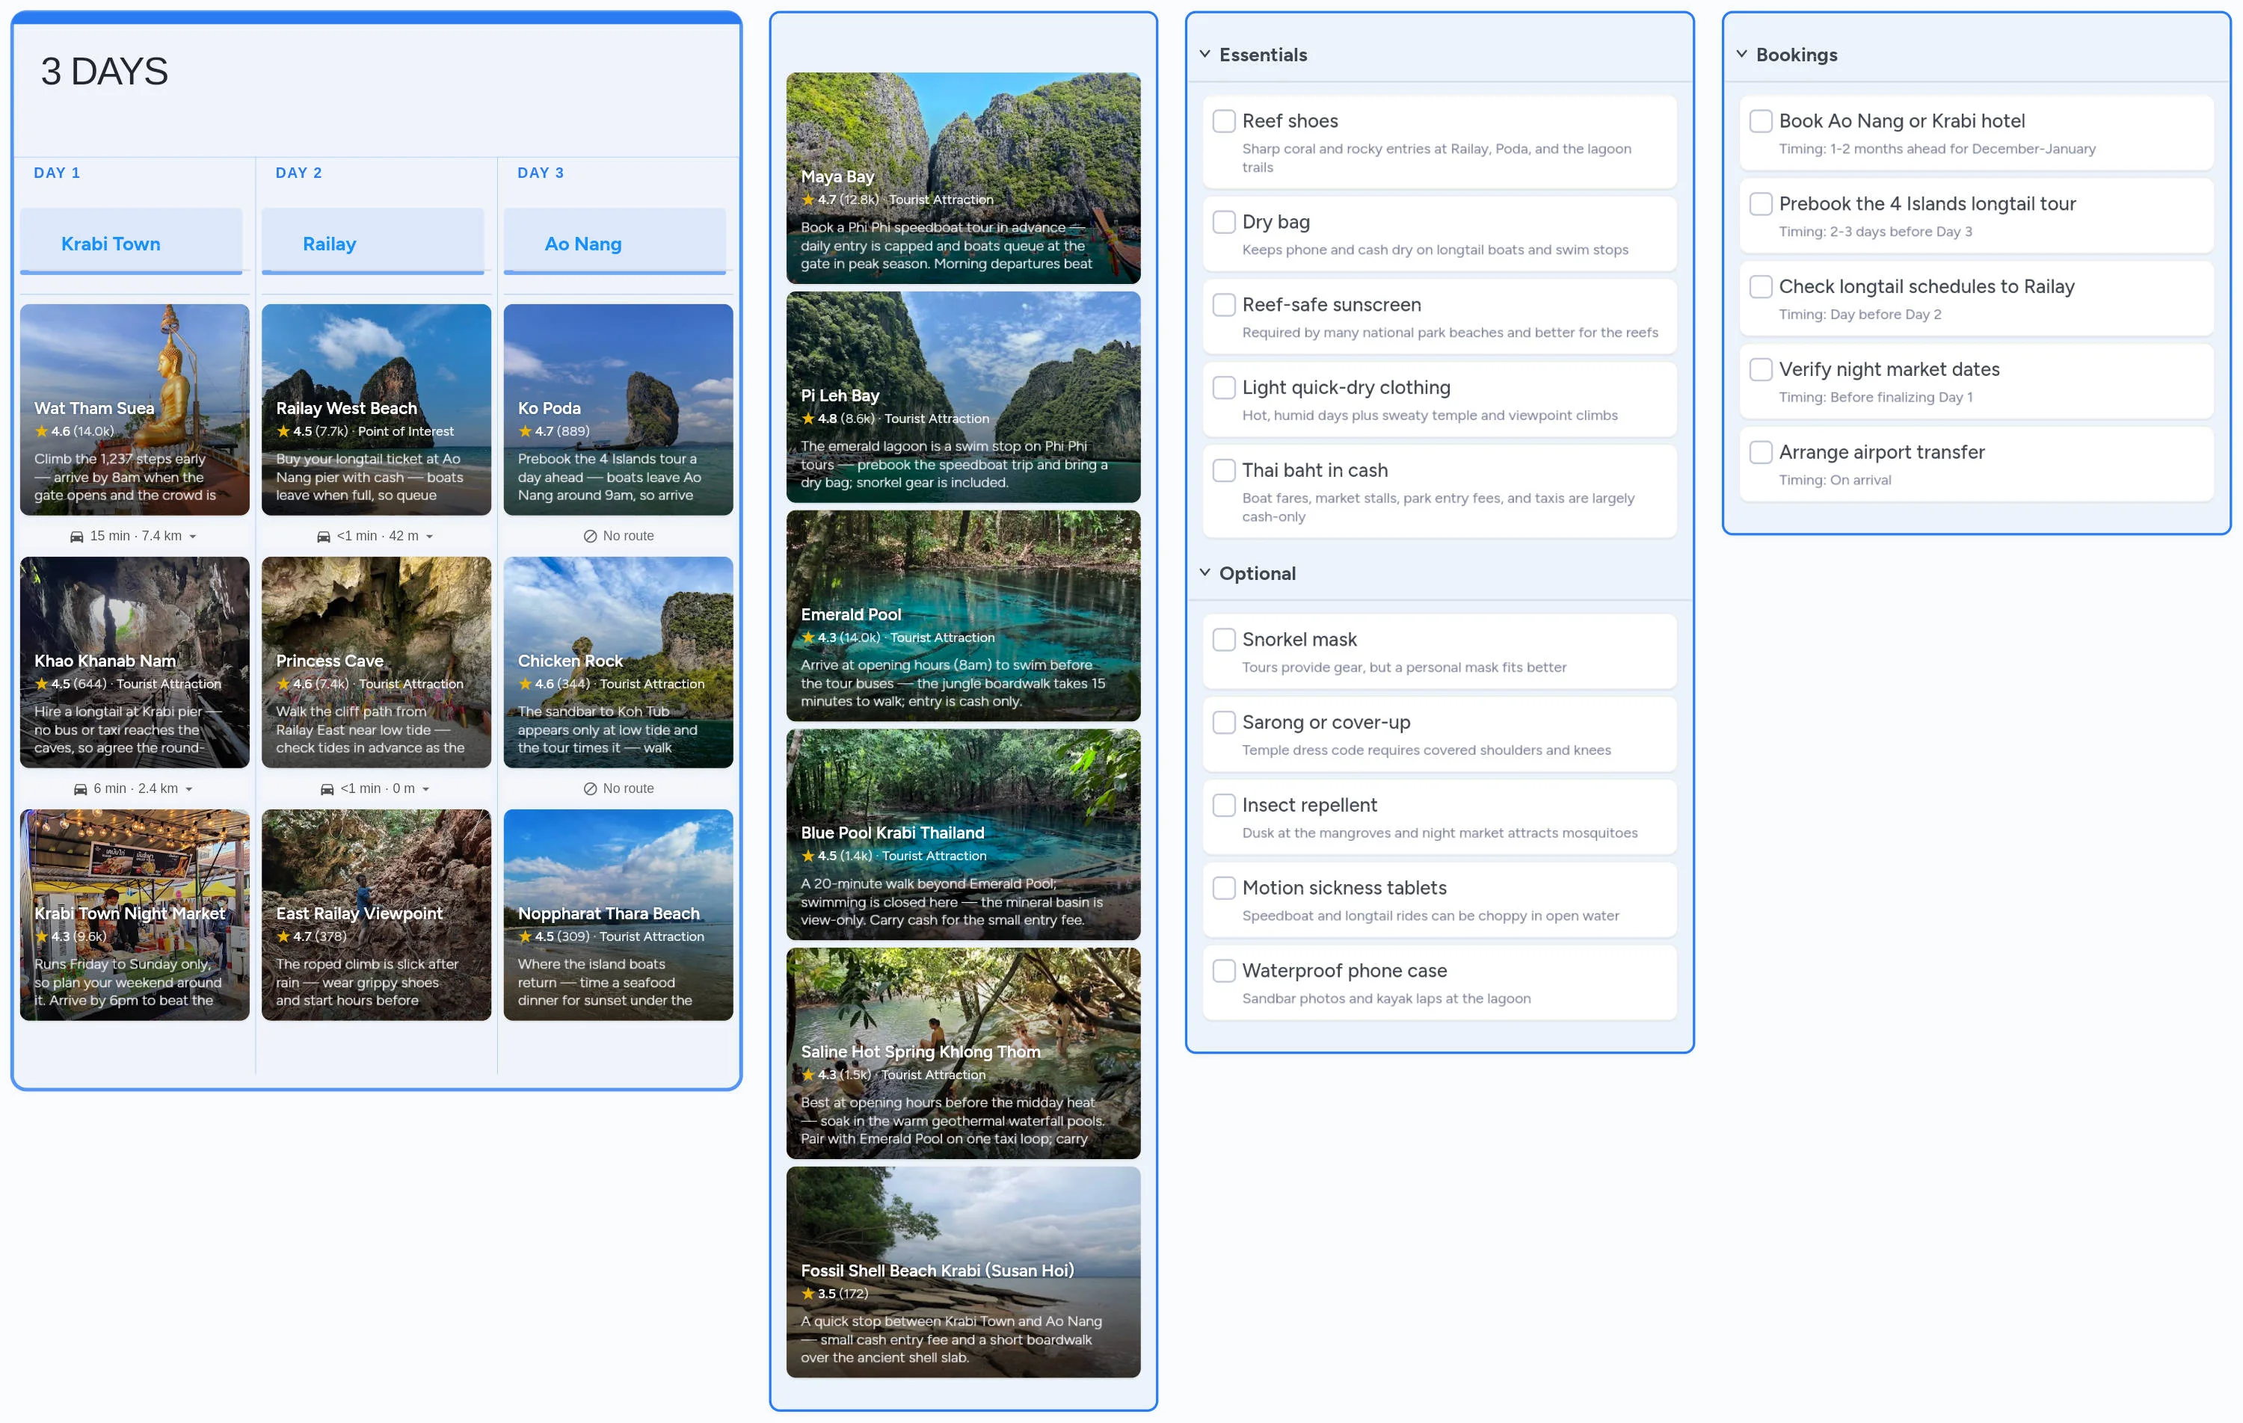The image size is (2243, 1423).
Task: Click the DAY 2 column header
Action: 299,173
